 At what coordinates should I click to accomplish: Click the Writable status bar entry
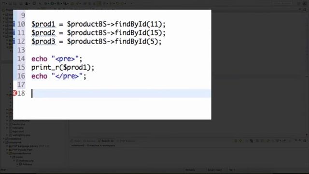pyautogui.click(x=190, y=170)
